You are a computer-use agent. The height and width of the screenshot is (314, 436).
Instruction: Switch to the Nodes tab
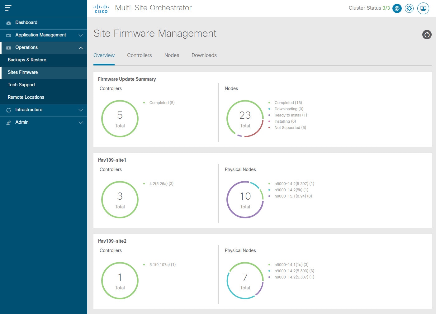pos(172,55)
